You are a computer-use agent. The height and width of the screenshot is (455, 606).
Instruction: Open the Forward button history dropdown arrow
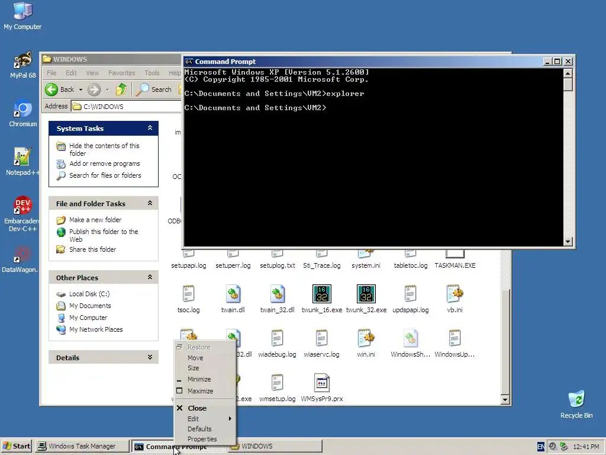tap(108, 90)
